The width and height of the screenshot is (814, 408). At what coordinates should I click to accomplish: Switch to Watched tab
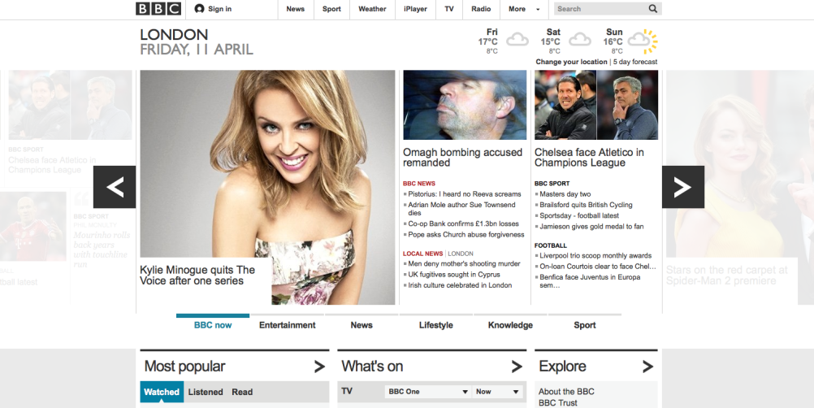pyautogui.click(x=162, y=392)
